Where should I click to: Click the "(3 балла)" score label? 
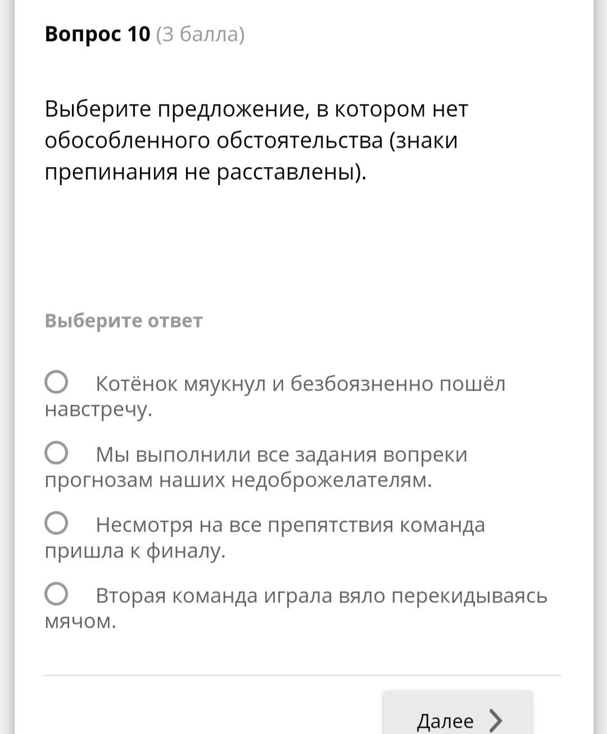point(200,34)
